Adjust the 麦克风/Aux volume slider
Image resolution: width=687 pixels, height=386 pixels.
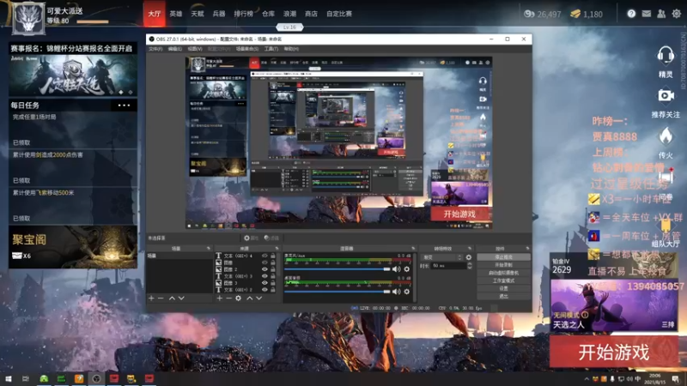(337, 269)
